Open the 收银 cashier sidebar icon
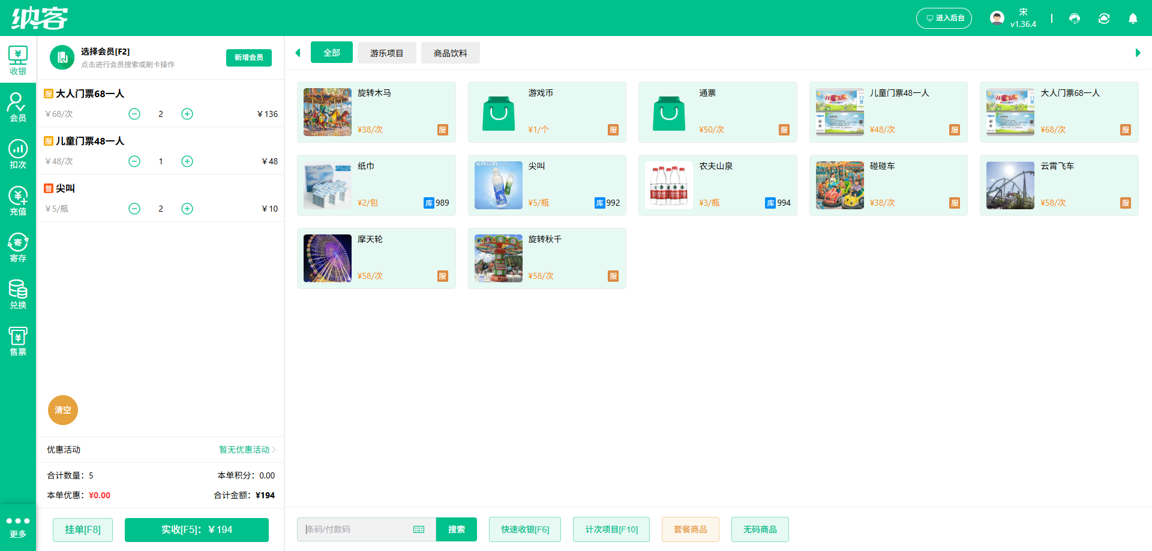Screen dimensions: 1152x551 pyautogui.click(x=18, y=61)
